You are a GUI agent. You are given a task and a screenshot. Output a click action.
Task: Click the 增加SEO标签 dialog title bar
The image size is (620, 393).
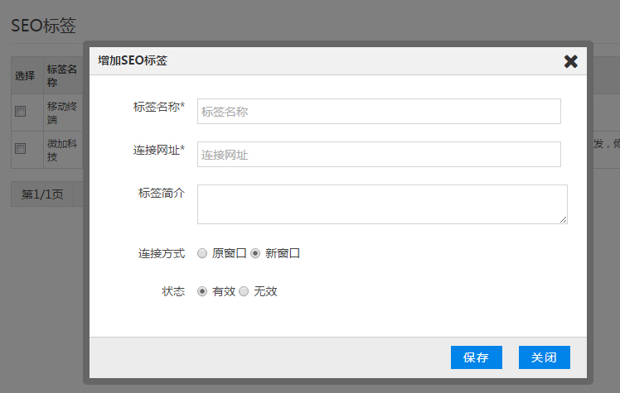click(315, 61)
